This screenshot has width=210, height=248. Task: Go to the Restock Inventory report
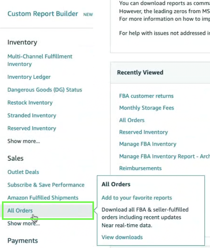[x=30, y=103]
